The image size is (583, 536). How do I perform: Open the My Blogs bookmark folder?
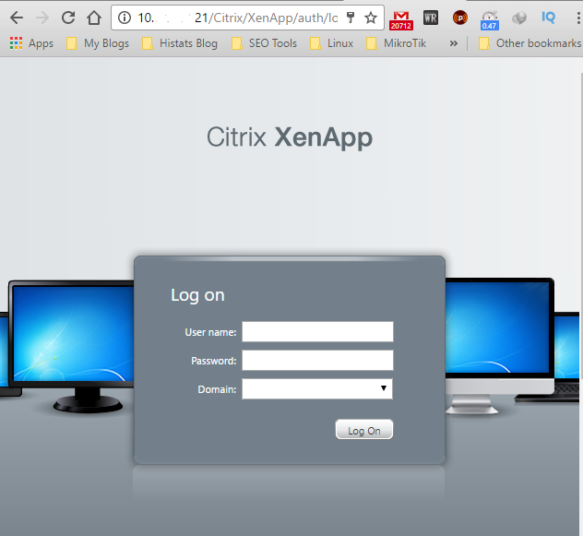pos(98,43)
